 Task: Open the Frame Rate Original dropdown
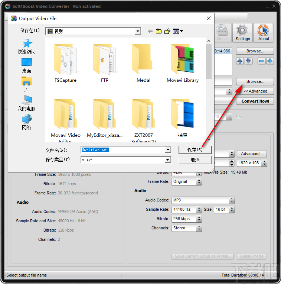(x=199, y=181)
